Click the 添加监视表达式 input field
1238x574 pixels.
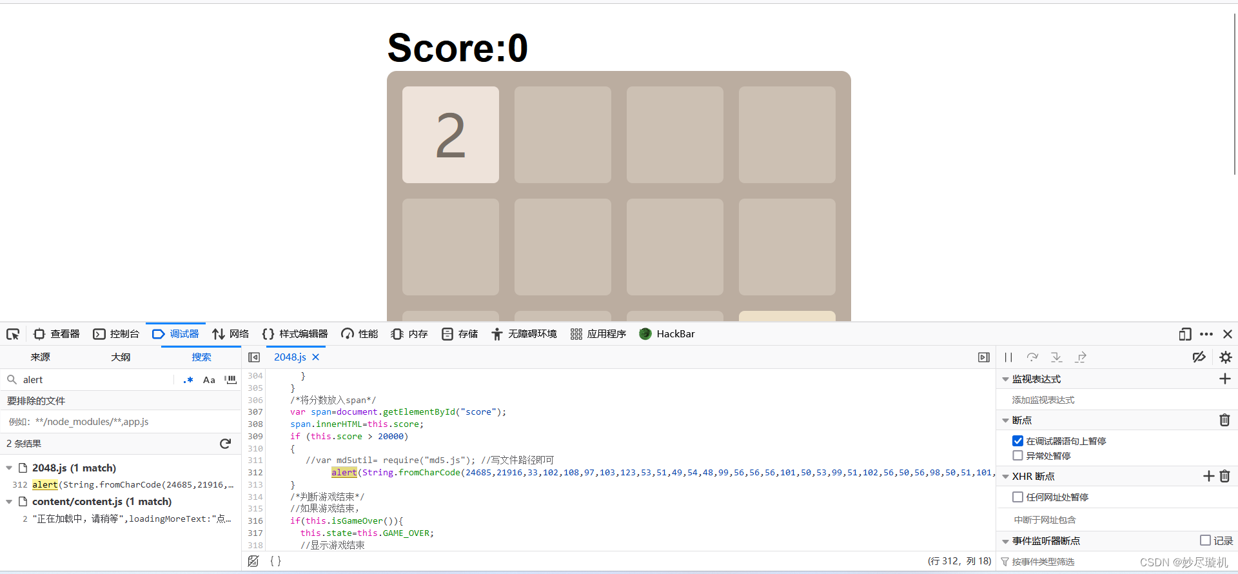[1117, 400]
